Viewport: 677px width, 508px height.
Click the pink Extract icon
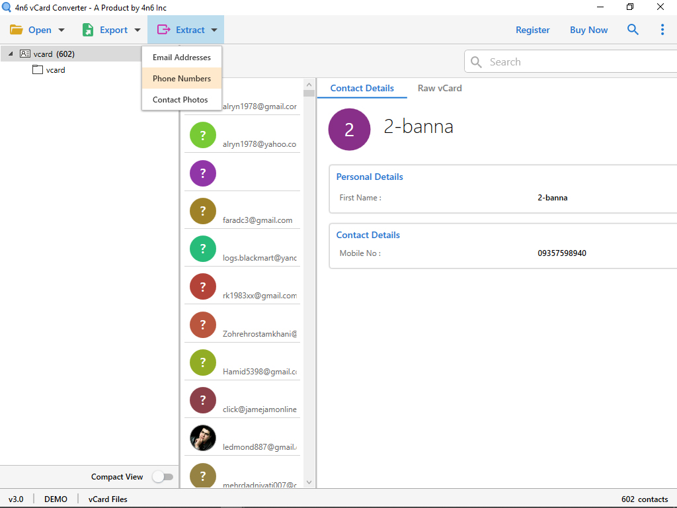coord(164,29)
